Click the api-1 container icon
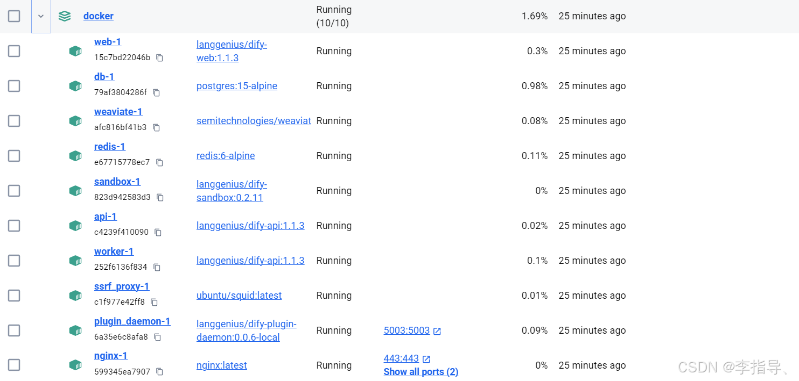Image resolution: width=799 pixels, height=381 pixels. (x=75, y=226)
